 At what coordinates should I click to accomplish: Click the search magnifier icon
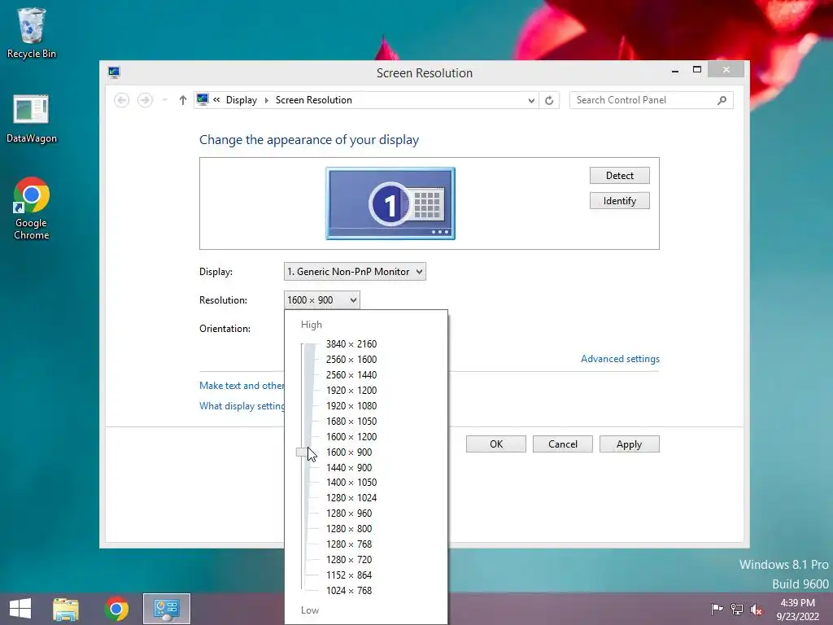pos(722,100)
